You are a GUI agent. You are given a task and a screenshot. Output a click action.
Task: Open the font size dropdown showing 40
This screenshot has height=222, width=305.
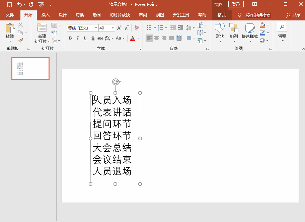(113, 28)
